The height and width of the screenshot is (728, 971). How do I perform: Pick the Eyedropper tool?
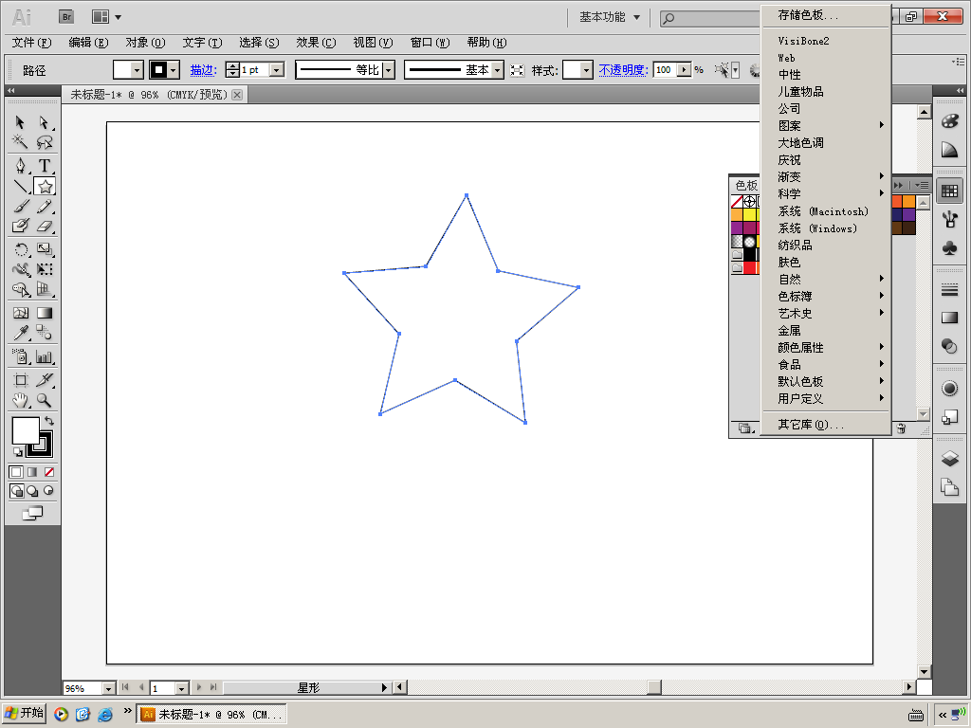(21, 333)
